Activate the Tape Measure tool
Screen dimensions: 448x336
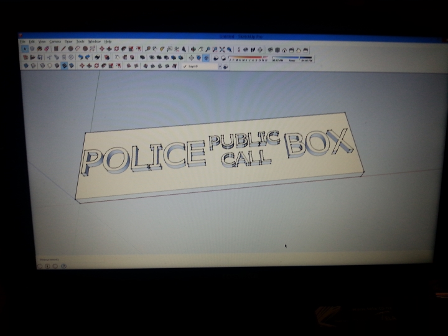pos(147,49)
